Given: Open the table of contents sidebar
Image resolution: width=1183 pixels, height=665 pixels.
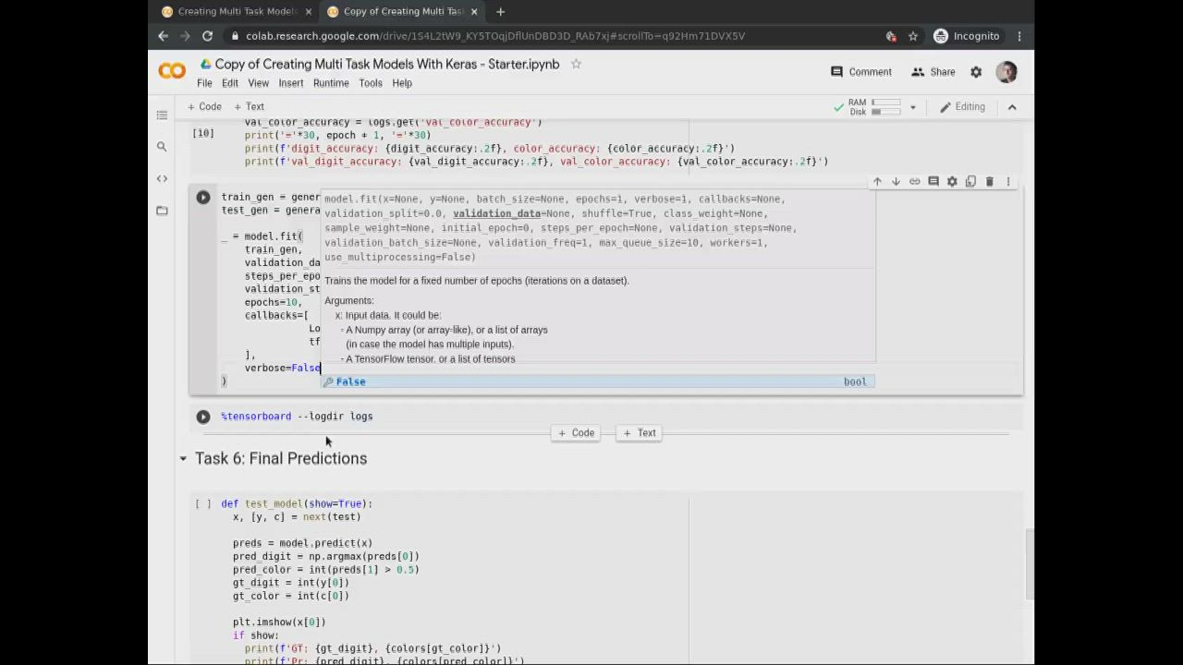Looking at the screenshot, I should click(x=162, y=115).
